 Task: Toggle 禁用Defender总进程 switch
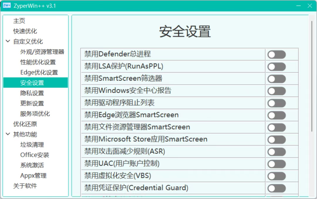pyautogui.click(x=276, y=55)
